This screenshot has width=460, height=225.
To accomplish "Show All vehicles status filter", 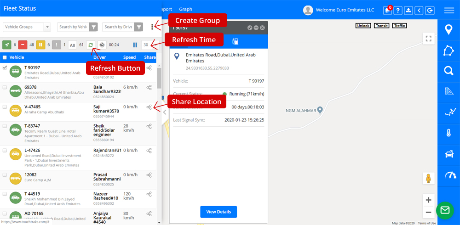I will coord(72,45).
